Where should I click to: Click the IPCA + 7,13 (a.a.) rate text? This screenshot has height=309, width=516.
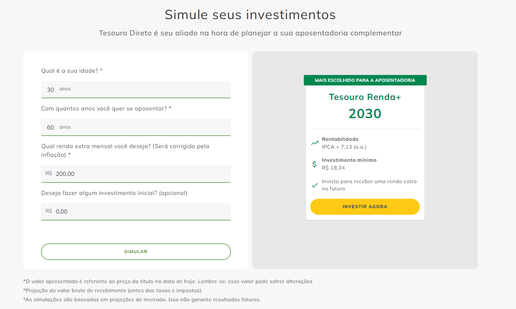tap(344, 147)
